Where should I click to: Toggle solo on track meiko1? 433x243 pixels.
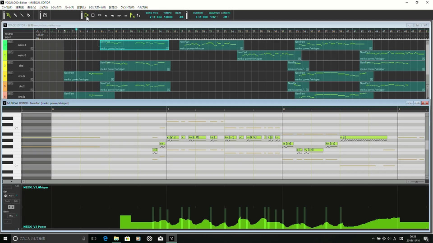point(12,42)
